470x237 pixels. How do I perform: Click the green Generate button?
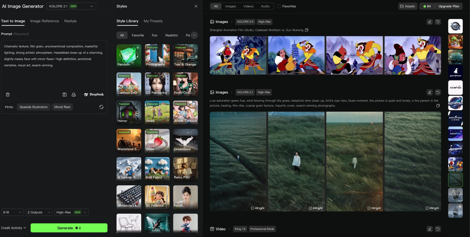pos(69,228)
